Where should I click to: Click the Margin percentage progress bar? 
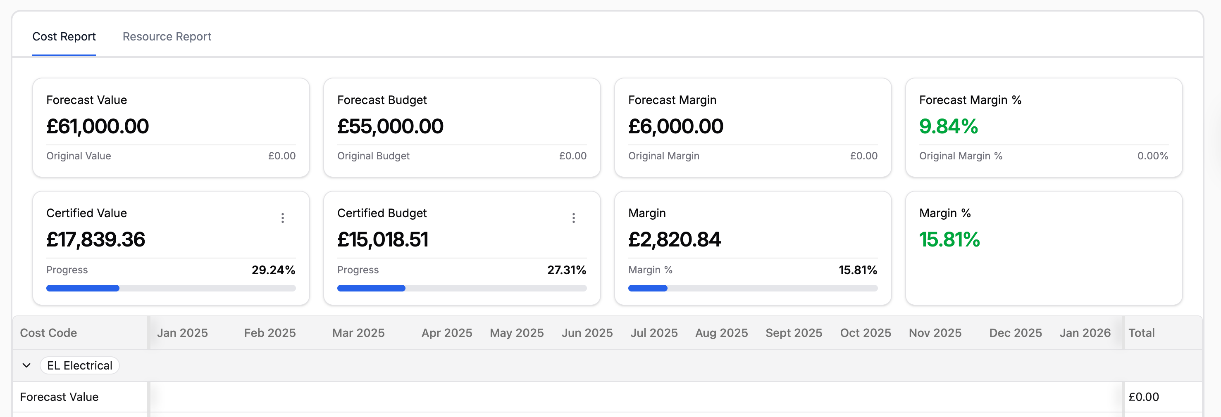point(753,288)
